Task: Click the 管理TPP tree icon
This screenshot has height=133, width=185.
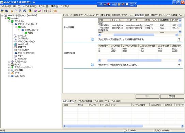Action: click(16, 47)
